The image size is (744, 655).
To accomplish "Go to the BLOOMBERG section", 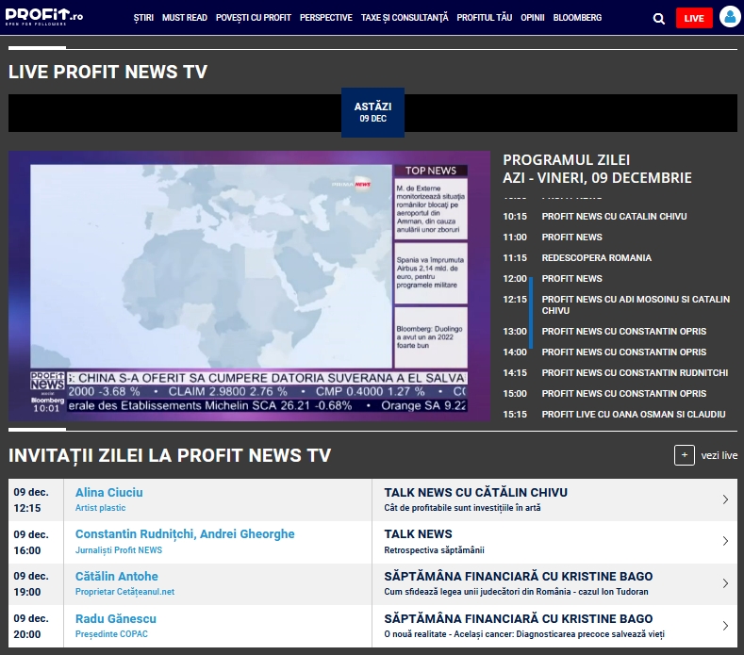I will click(577, 18).
